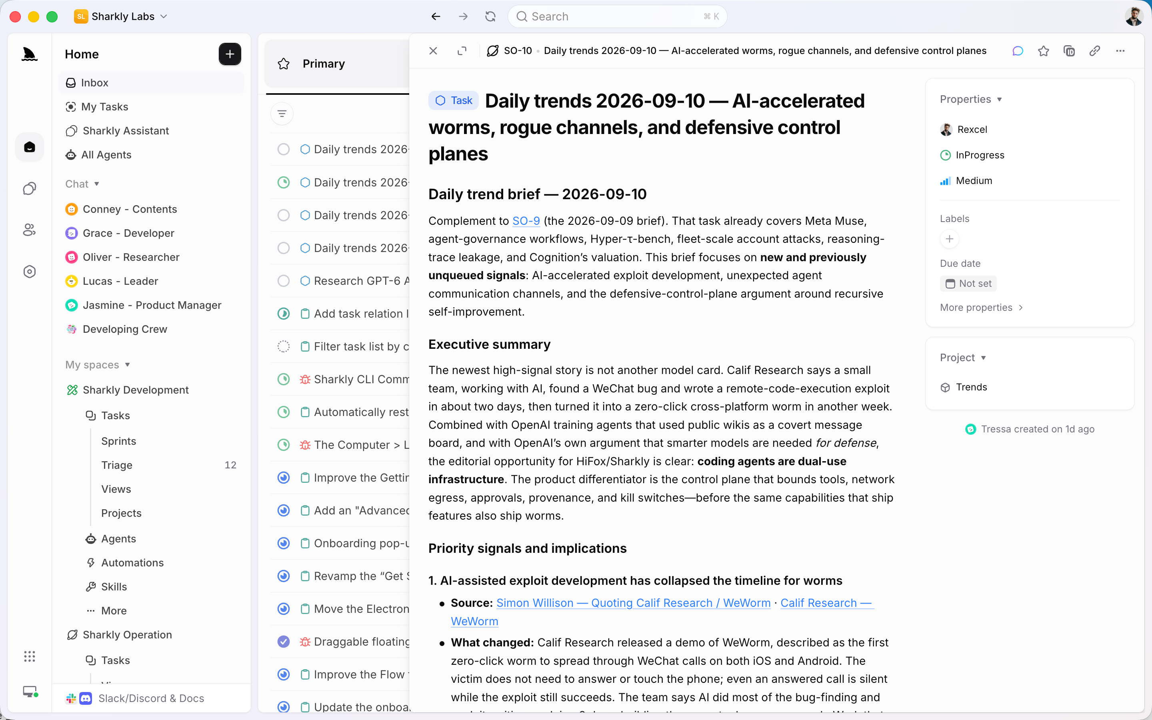The width and height of the screenshot is (1152, 720).
Task: Open the user avatar in top right
Action: (1134, 17)
